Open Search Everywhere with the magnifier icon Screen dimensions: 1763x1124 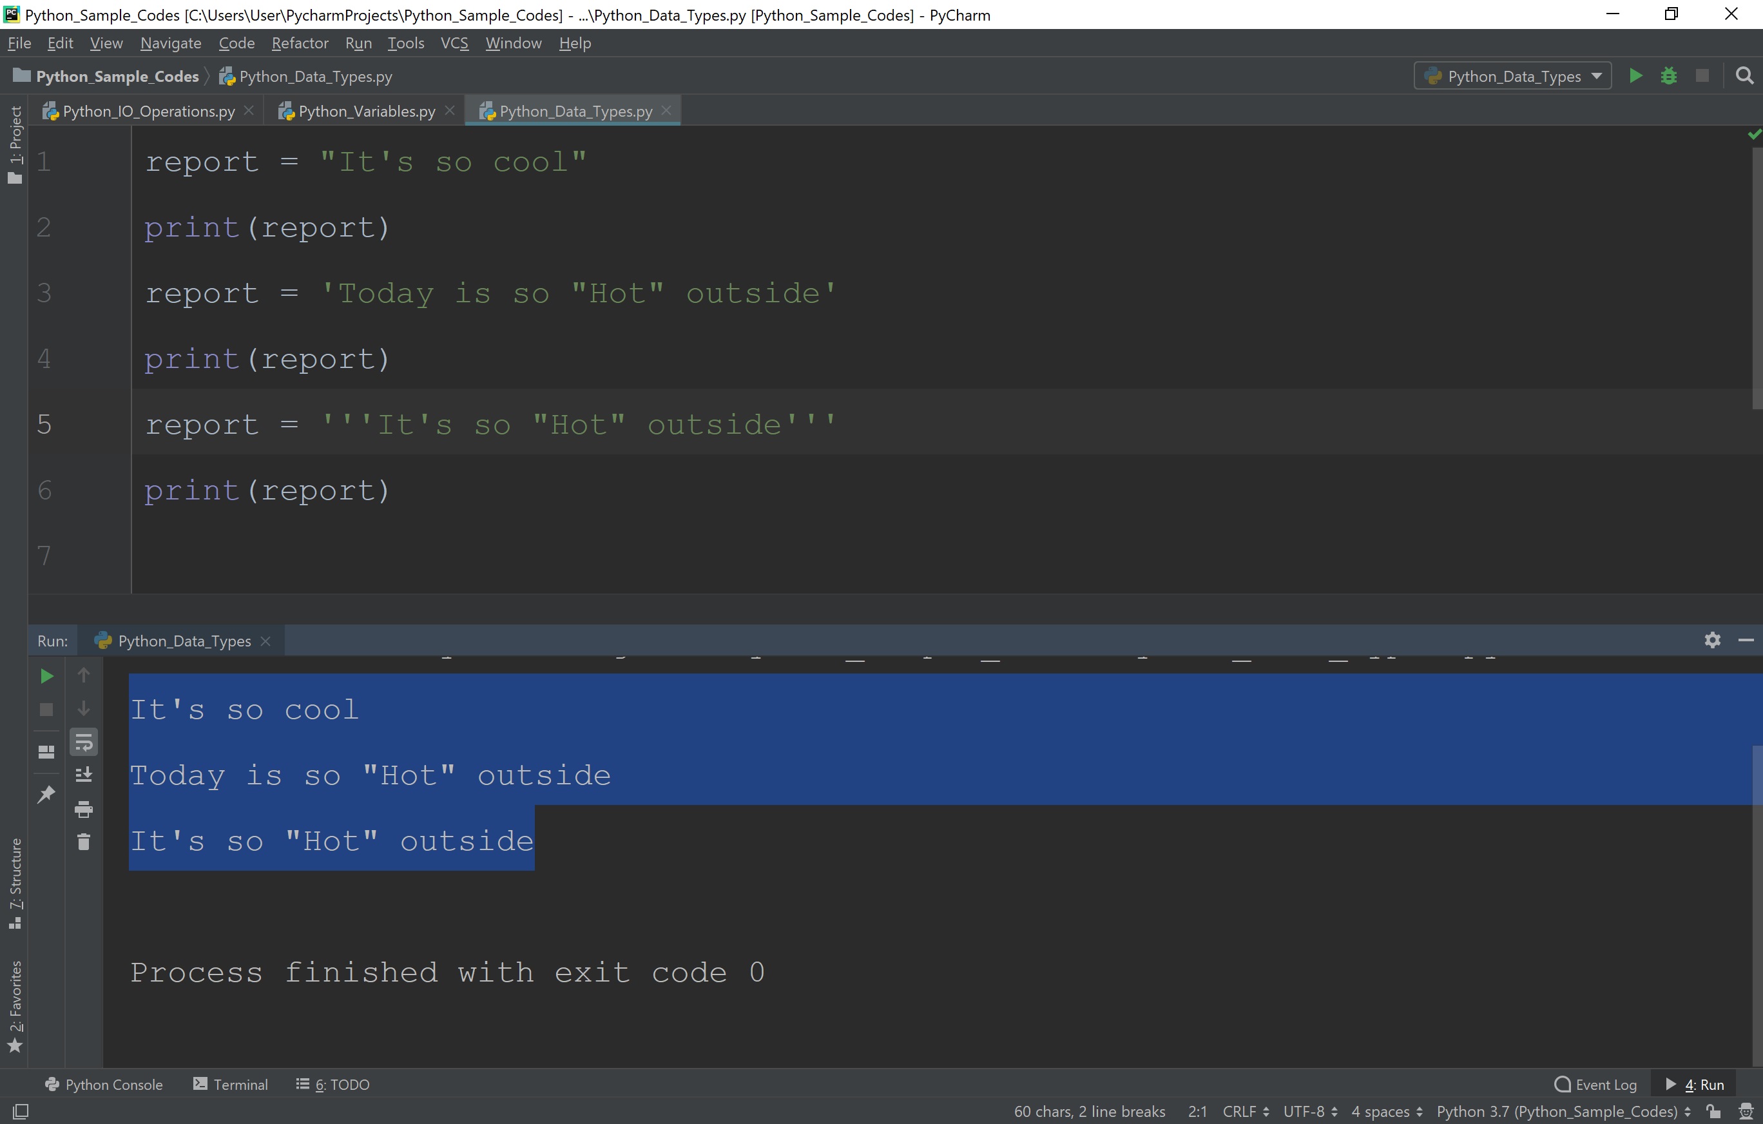(x=1745, y=75)
